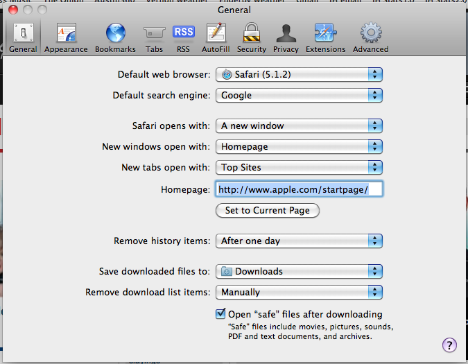Open the RSS preferences pane
Image resolution: width=468 pixels, height=364 pixels.
(x=183, y=37)
